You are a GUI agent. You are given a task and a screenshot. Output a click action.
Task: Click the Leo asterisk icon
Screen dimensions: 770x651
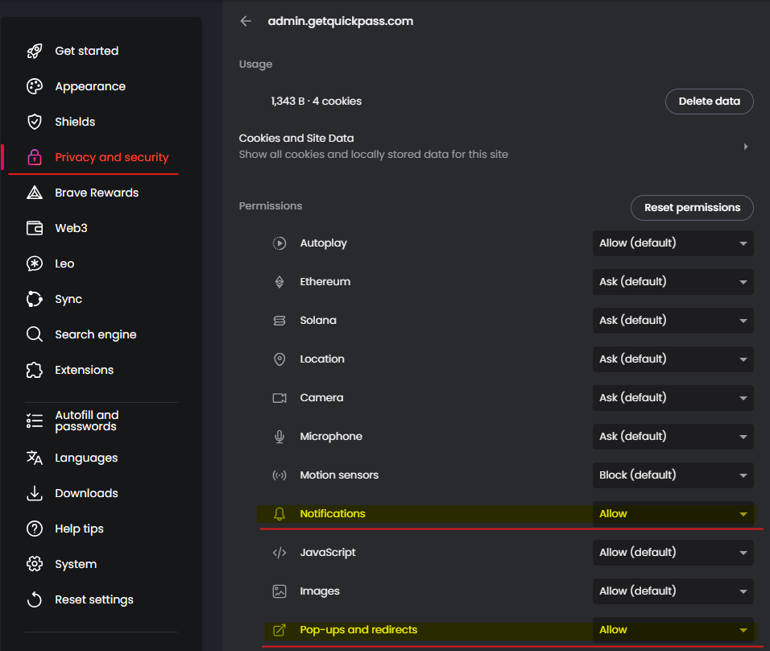(x=35, y=263)
